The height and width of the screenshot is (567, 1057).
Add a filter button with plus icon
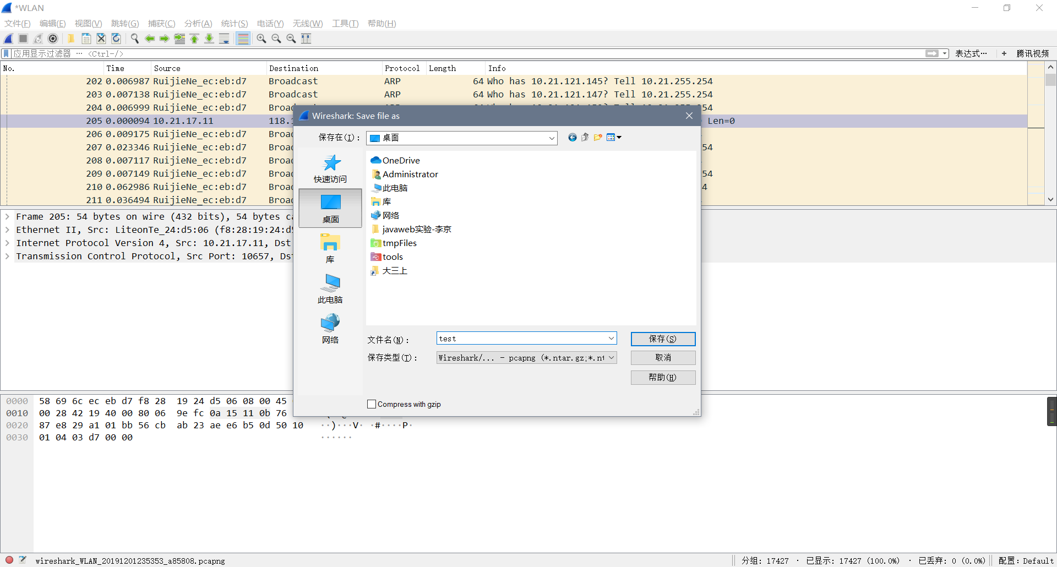(1004, 53)
